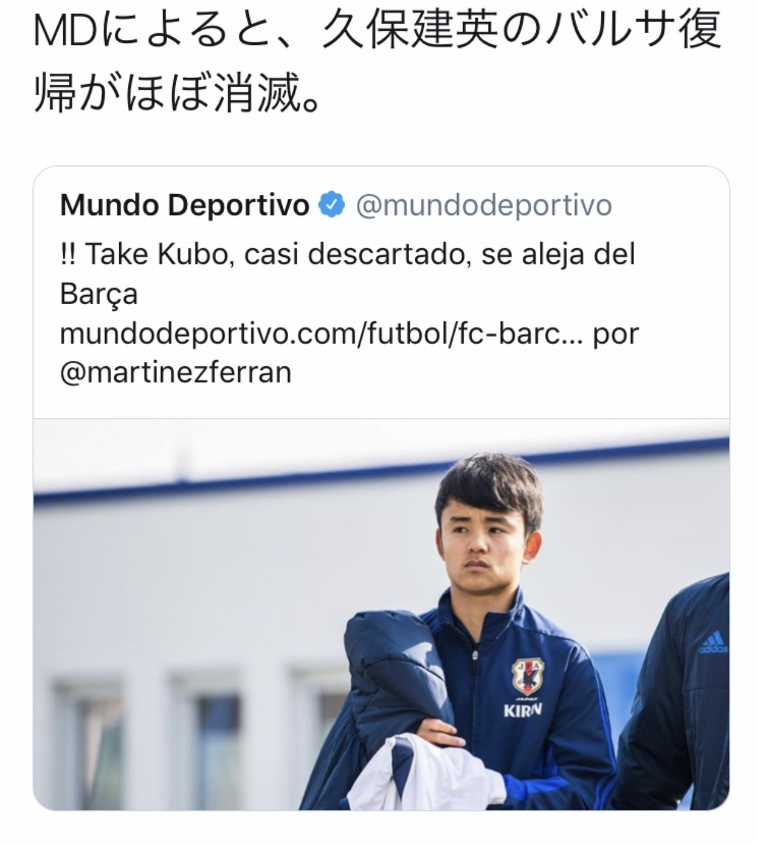Click the Japanese text line '帰がほぼ消滅。'
Viewport: 758px width, 845px height.
178,92
